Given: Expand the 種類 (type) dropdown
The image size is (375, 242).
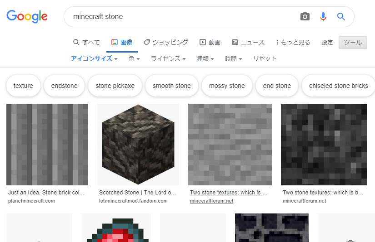Looking at the screenshot, I should (205, 58).
